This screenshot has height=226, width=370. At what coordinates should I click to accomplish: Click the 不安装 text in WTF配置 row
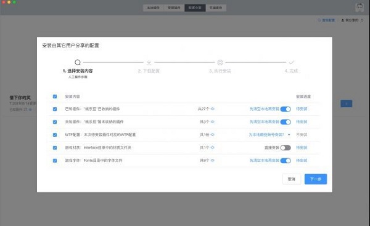(x=302, y=135)
